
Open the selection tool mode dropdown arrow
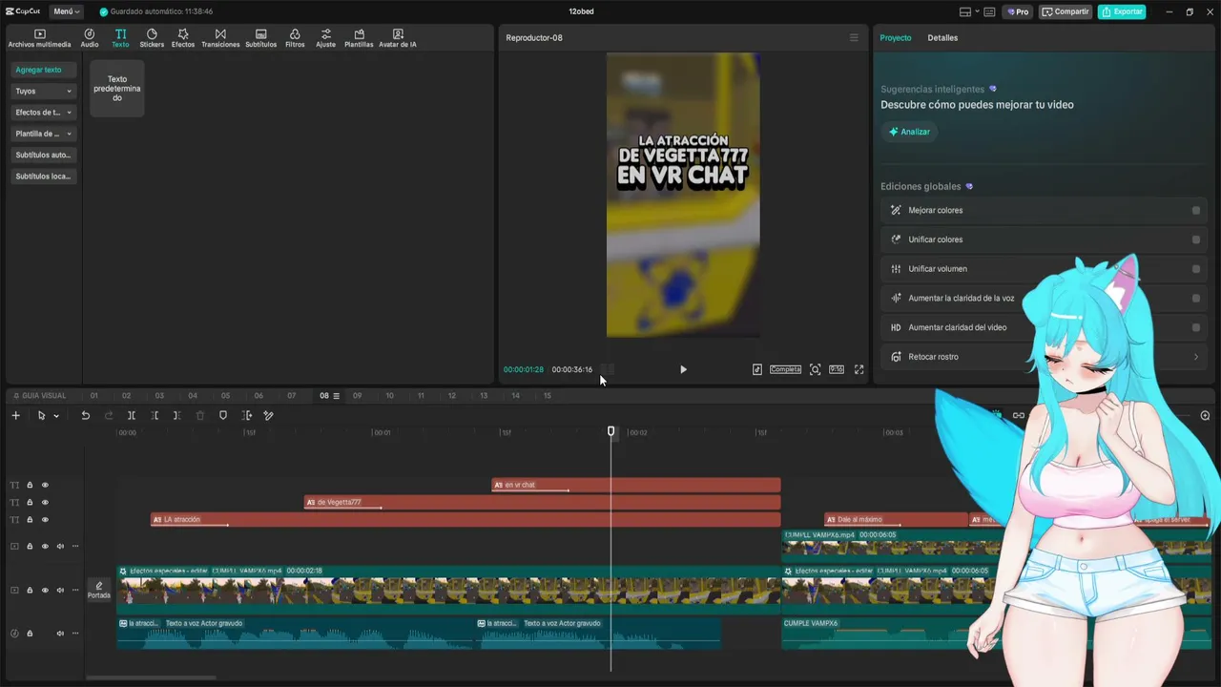pyautogui.click(x=56, y=416)
